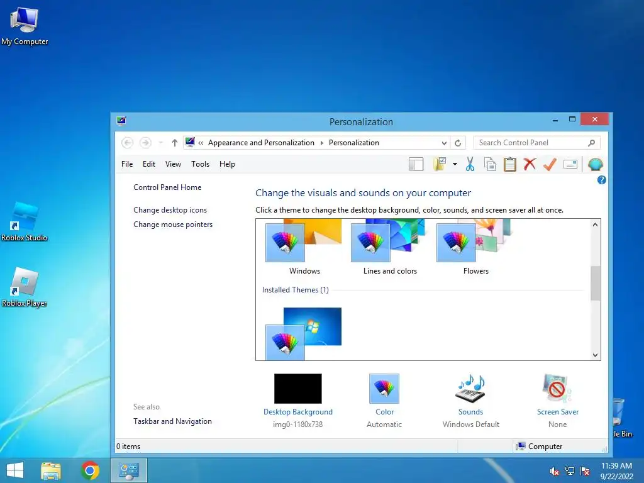Click Appearance and Personalization breadcrumb
The width and height of the screenshot is (644, 483).
261,143
